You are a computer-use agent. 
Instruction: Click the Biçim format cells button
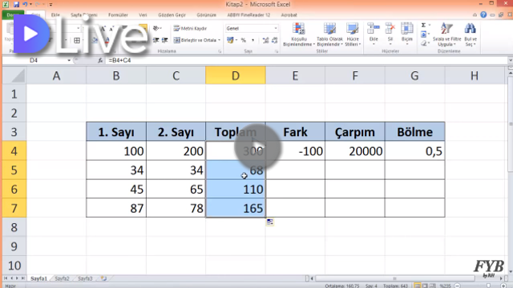[407, 34]
